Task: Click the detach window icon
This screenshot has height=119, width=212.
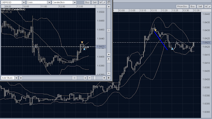Action: tap(109, 2)
